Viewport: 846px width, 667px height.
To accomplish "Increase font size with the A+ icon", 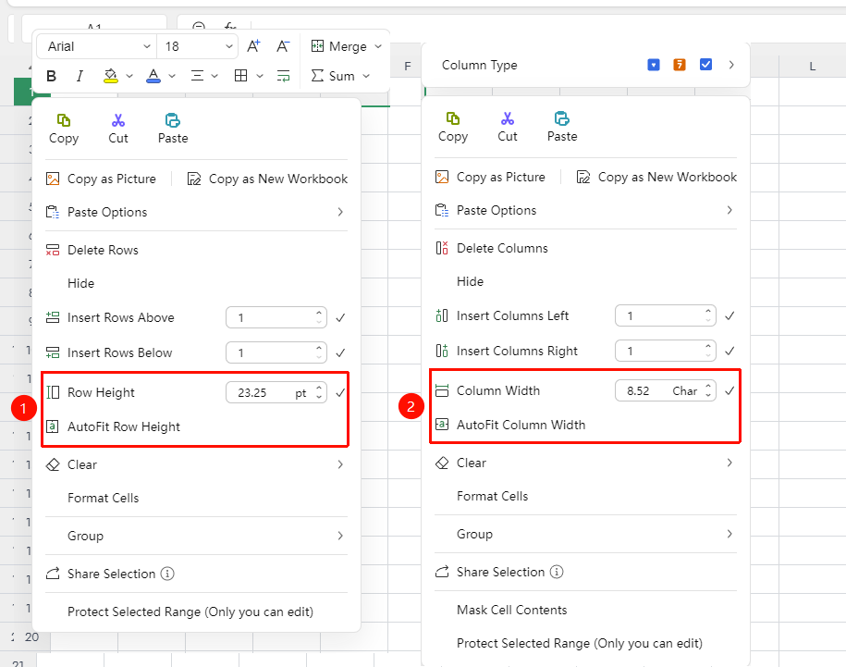I will pos(253,46).
